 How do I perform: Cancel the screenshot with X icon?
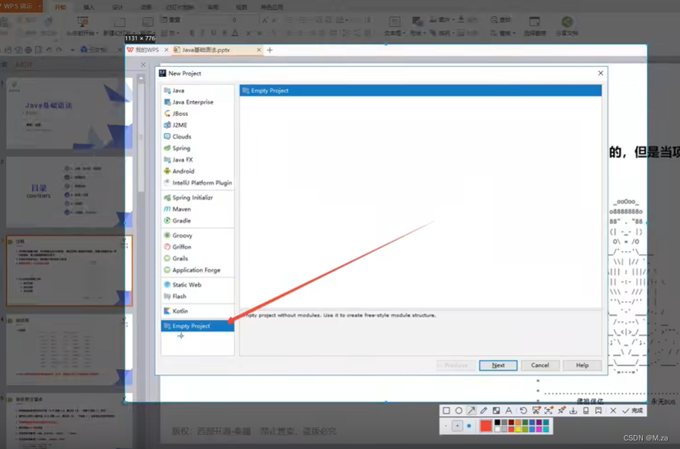point(613,410)
